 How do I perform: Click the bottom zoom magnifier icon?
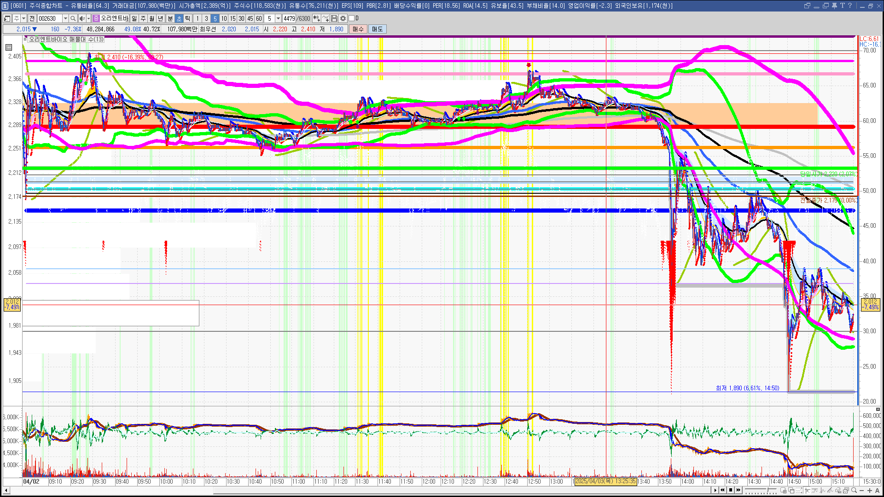click(854, 490)
